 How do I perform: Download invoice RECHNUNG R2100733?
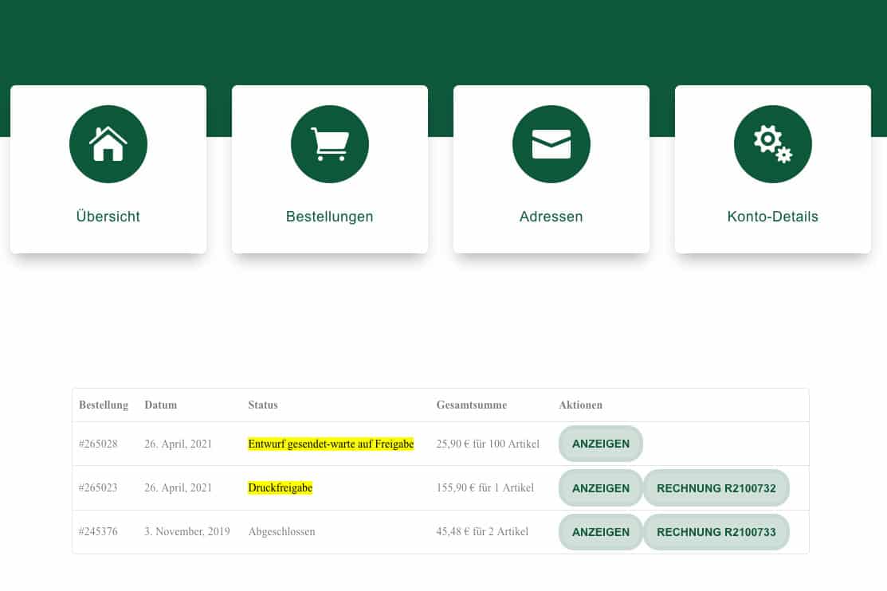716,532
